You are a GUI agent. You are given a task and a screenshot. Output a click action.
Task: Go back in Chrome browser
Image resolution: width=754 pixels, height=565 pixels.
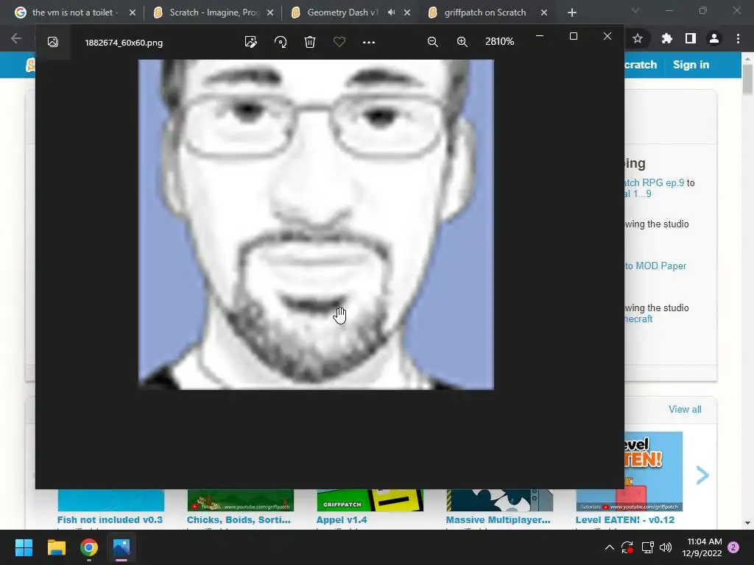point(16,38)
